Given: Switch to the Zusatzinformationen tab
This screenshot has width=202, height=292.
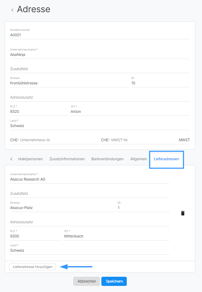Looking at the screenshot, I should pos(67,159).
